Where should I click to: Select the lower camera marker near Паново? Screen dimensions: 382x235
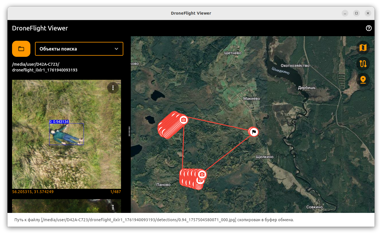[202, 174]
